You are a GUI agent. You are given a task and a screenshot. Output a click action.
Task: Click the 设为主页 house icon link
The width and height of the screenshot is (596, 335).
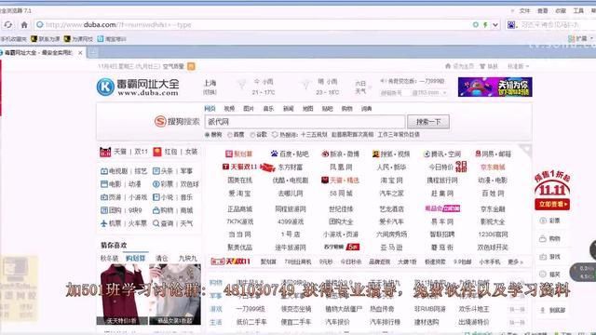click(x=459, y=66)
